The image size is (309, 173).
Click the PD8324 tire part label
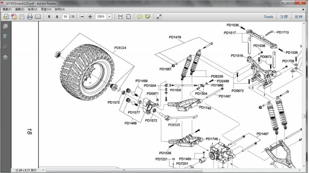coord(120,48)
